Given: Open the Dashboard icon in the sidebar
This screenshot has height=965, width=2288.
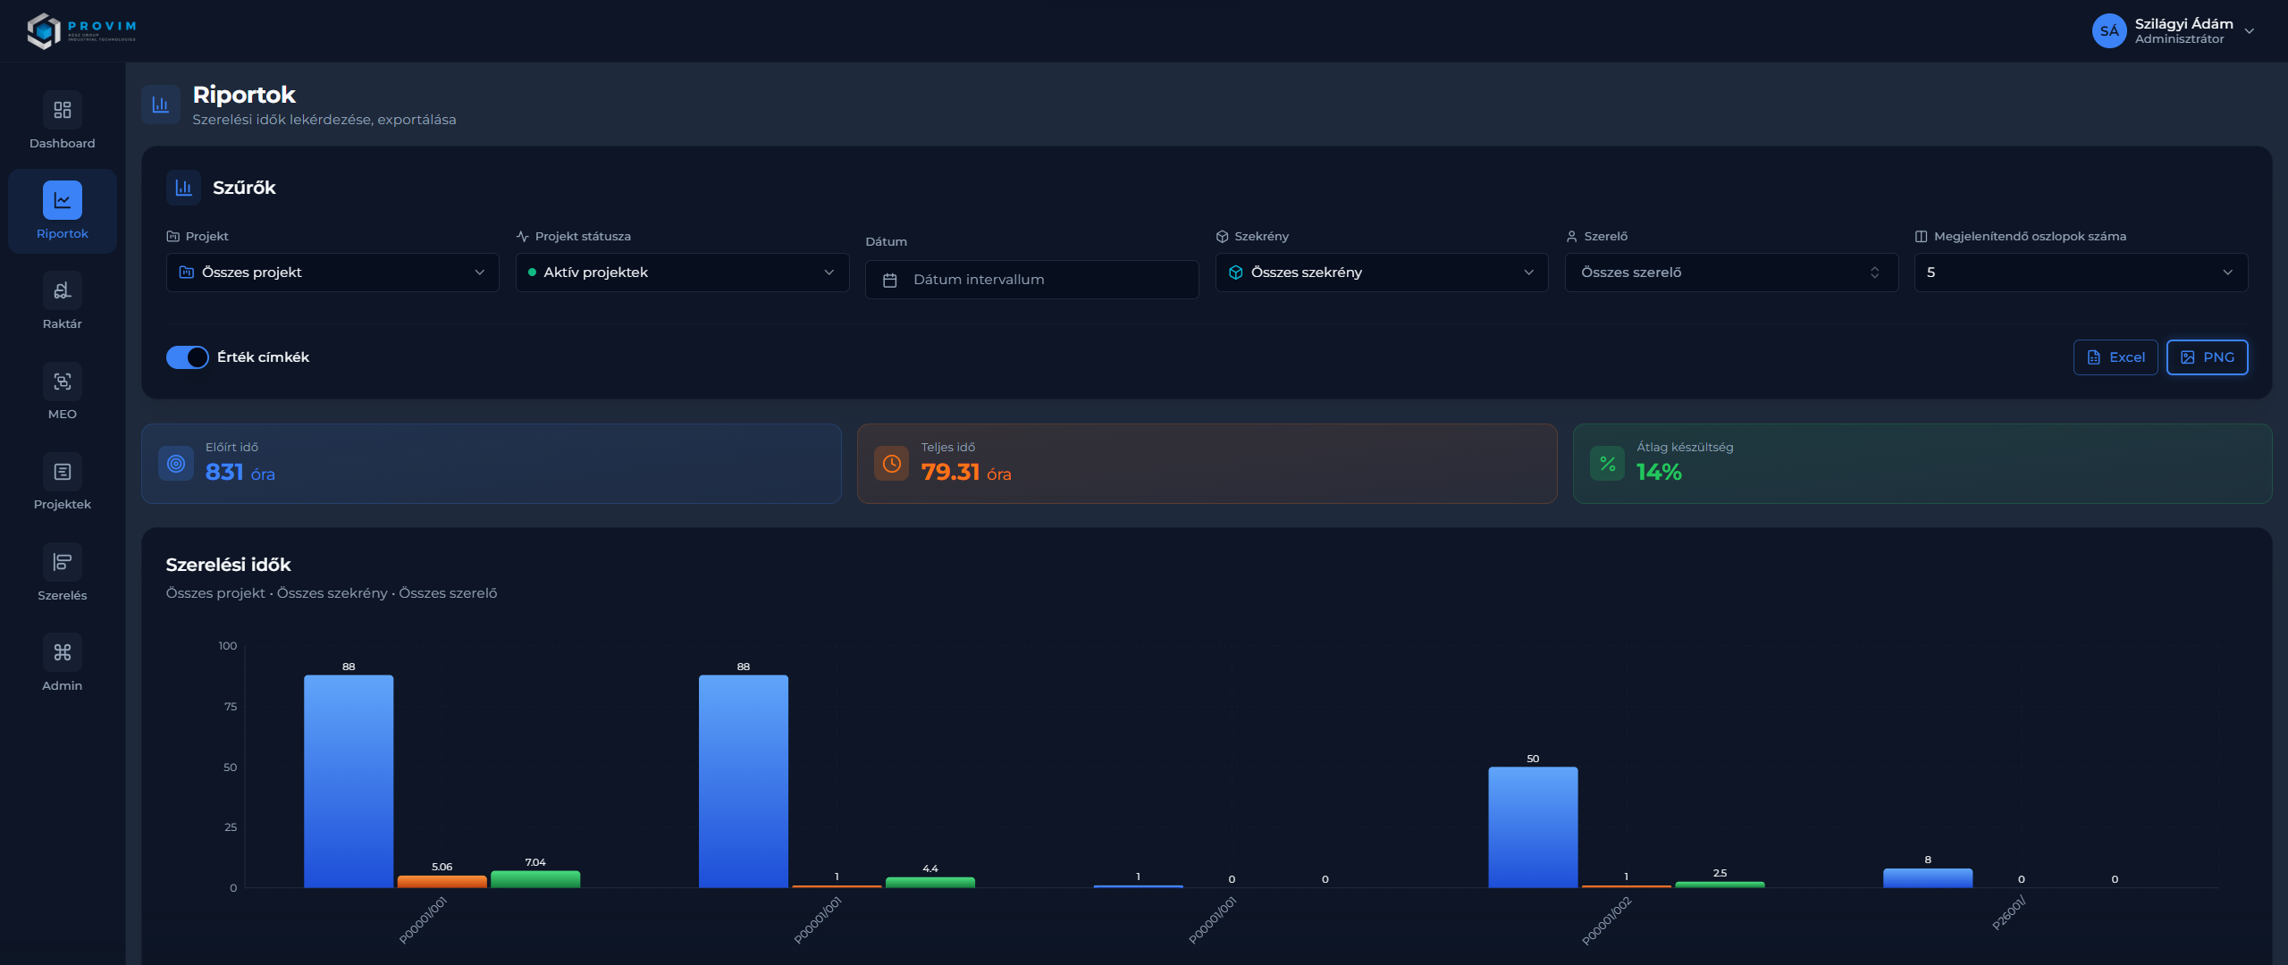Looking at the screenshot, I should pyautogui.click(x=62, y=110).
